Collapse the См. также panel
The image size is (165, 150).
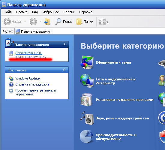(64, 70)
